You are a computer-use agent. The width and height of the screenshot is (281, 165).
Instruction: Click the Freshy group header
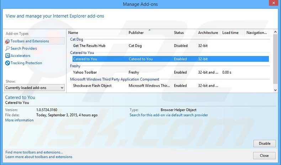point(75,66)
